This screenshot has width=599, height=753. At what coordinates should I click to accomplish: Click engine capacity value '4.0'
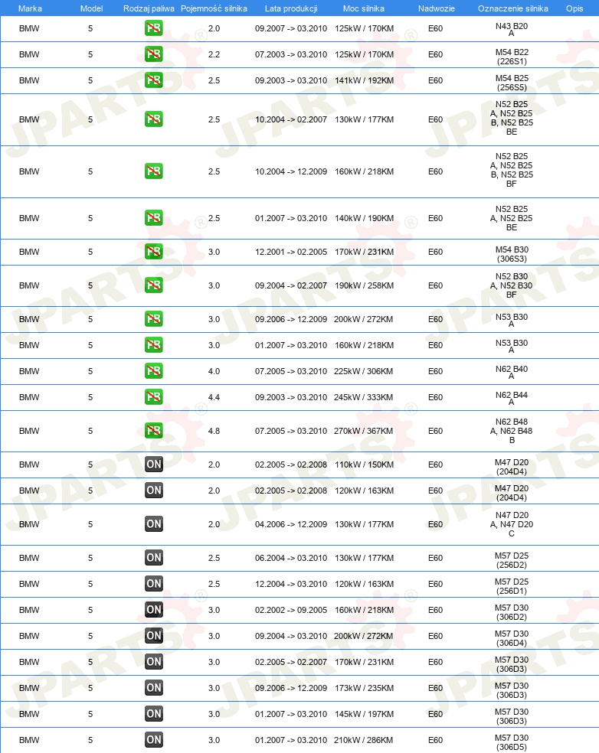(214, 371)
